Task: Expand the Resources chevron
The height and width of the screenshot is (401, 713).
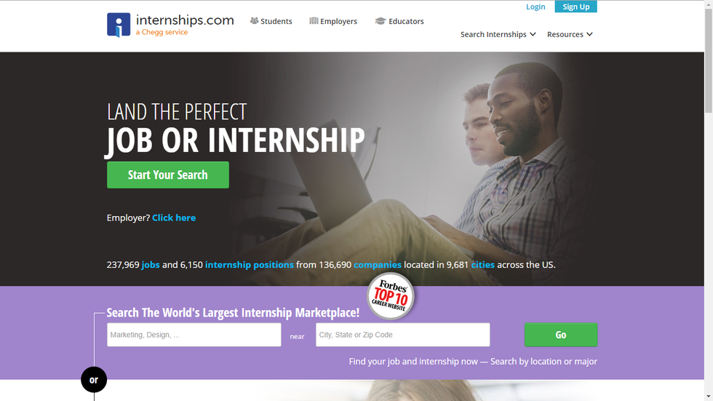Action: click(589, 34)
